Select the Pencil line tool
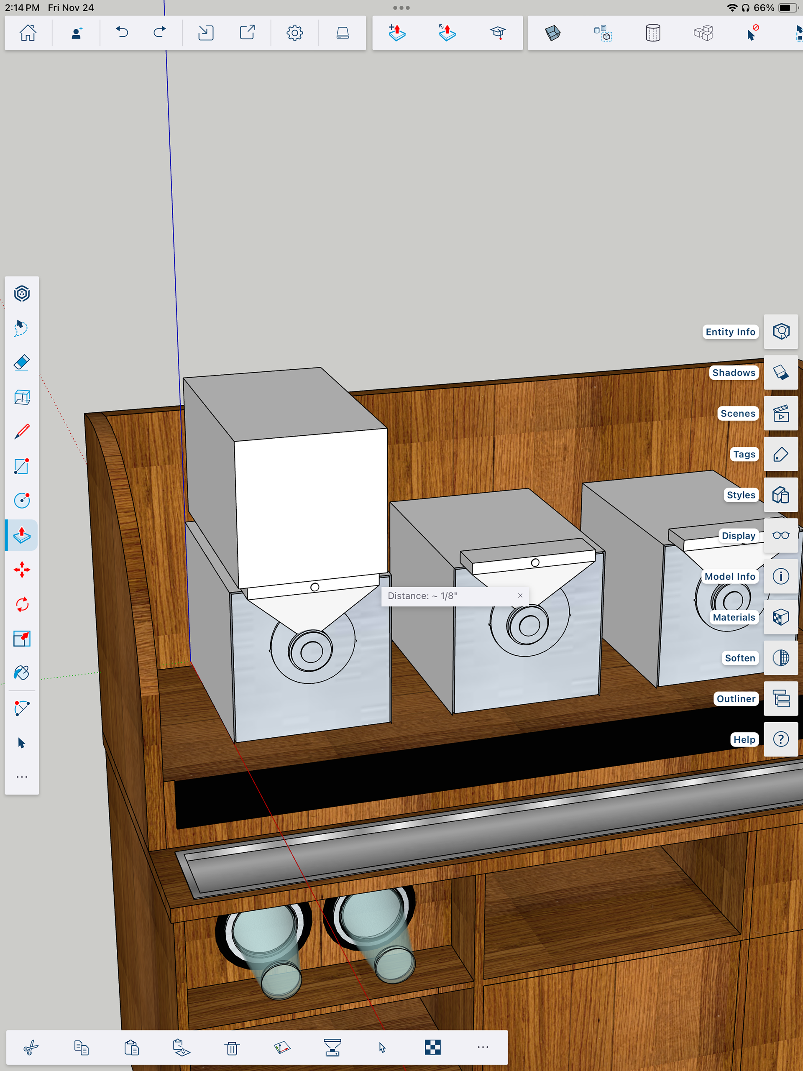The height and width of the screenshot is (1071, 803). click(x=22, y=432)
